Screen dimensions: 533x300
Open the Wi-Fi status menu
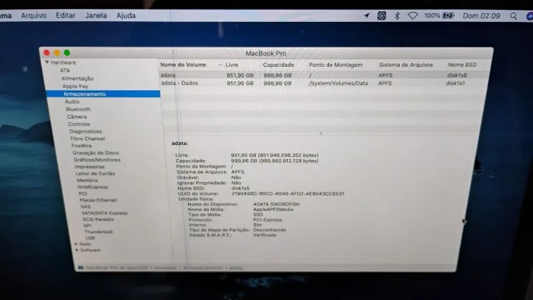point(413,16)
